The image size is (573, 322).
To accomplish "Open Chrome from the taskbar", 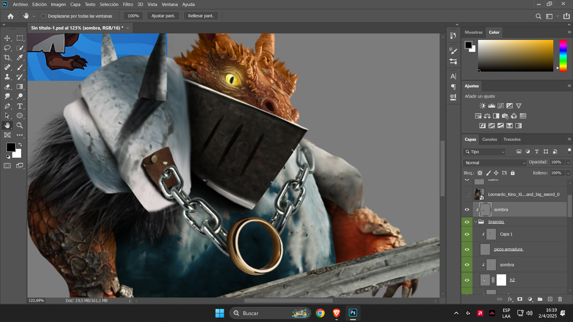I will point(320,313).
